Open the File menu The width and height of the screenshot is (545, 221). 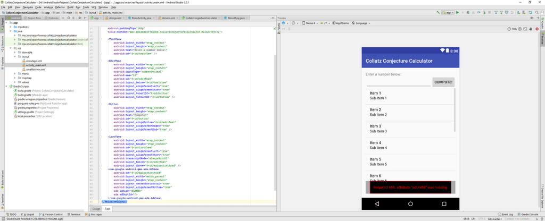[3, 7]
